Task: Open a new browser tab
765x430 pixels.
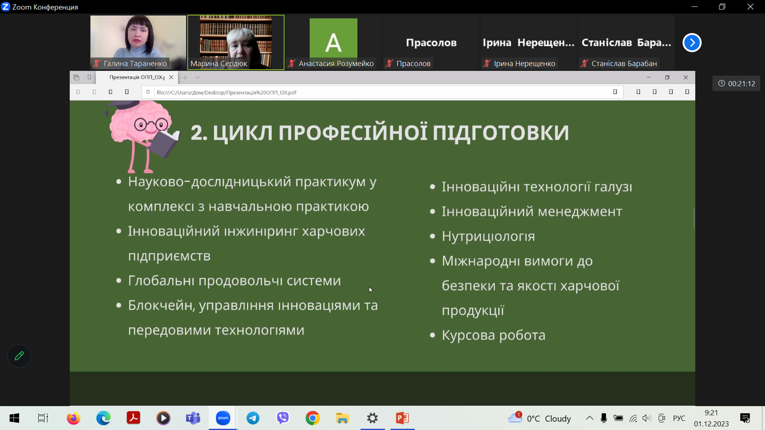Action: (x=185, y=78)
